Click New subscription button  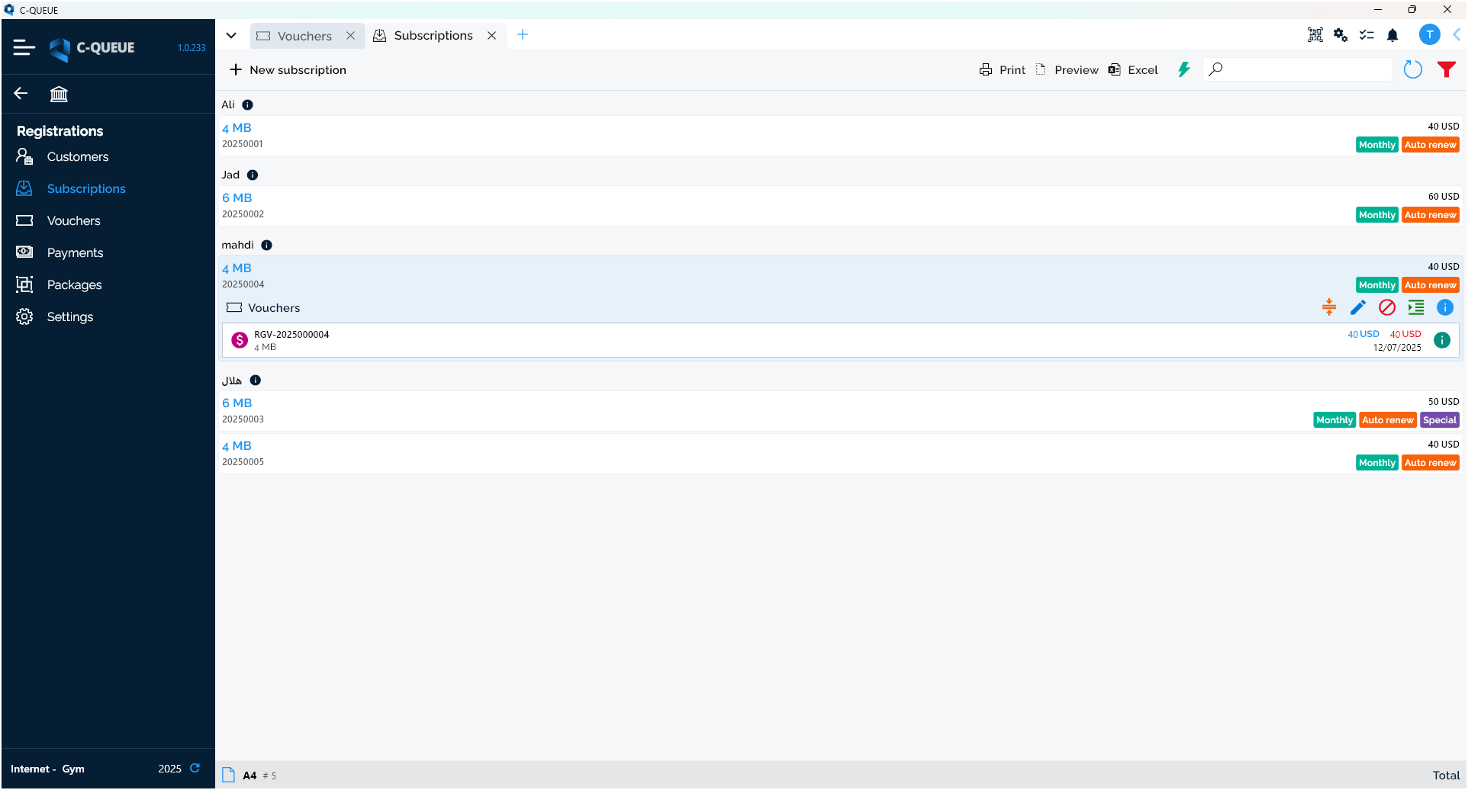[288, 69]
